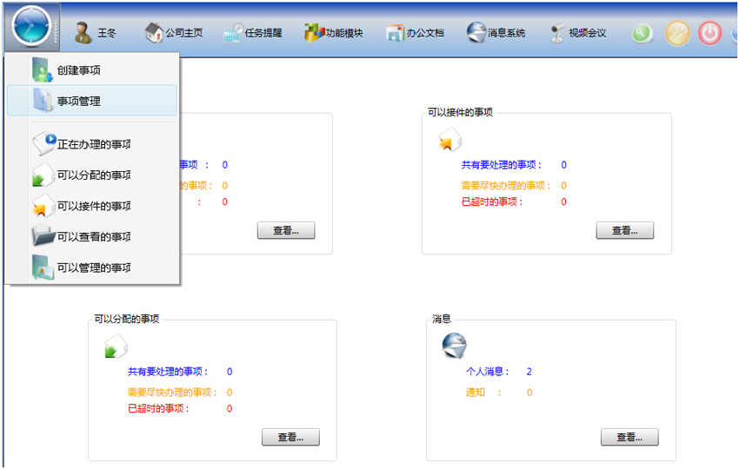Click orange arrow icon beside 可以接件的事项 in menu
This screenshot has height=469, width=739.
(x=43, y=206)
